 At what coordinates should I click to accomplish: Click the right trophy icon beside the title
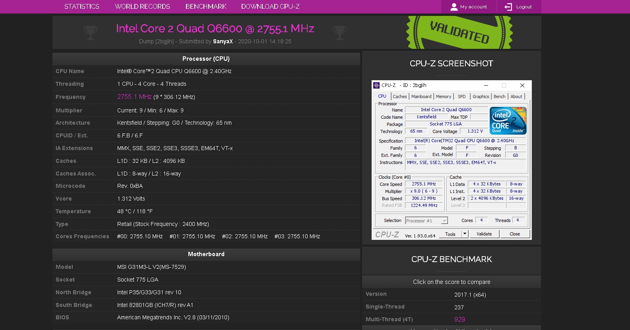(x=340, y=33)
